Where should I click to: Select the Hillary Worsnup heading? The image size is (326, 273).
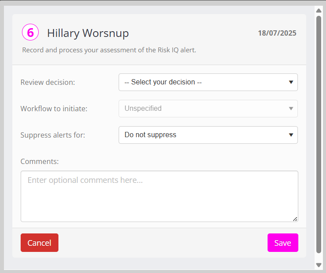click(88, 33)
